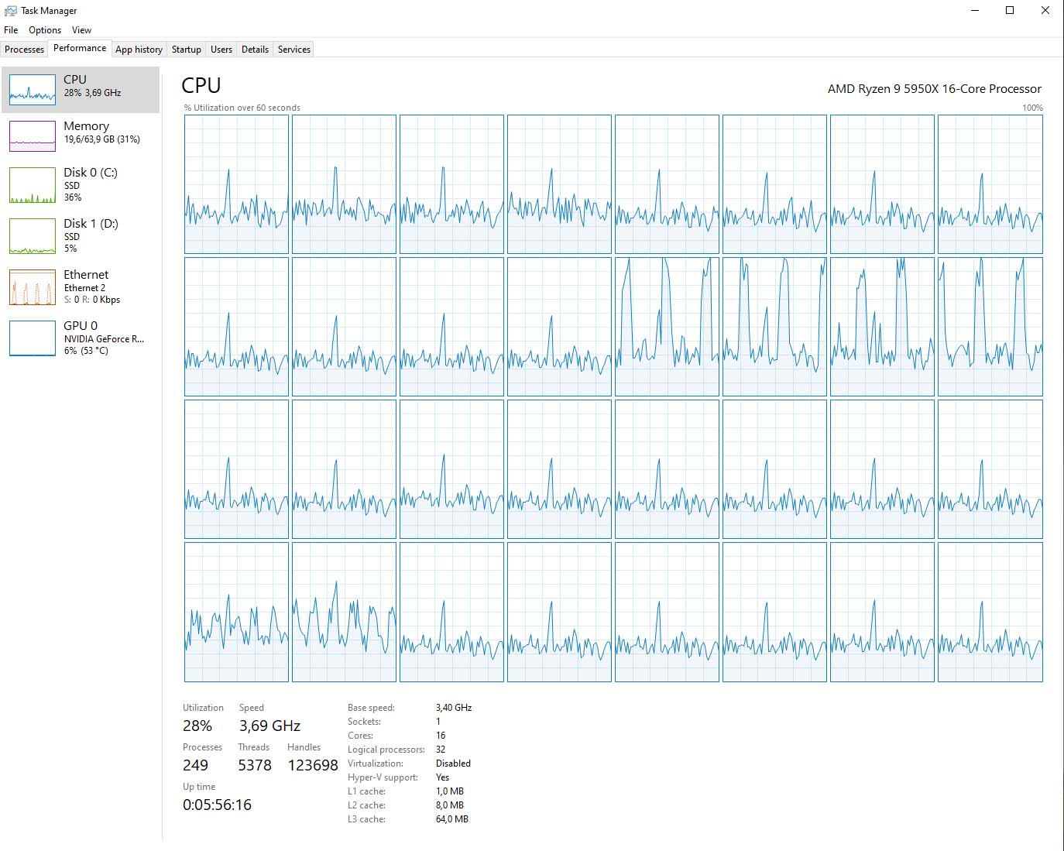The image size is (1064, 851).
Task: Click the AMD Ryzen 9 processor name
Action: (x=934, y=88)
